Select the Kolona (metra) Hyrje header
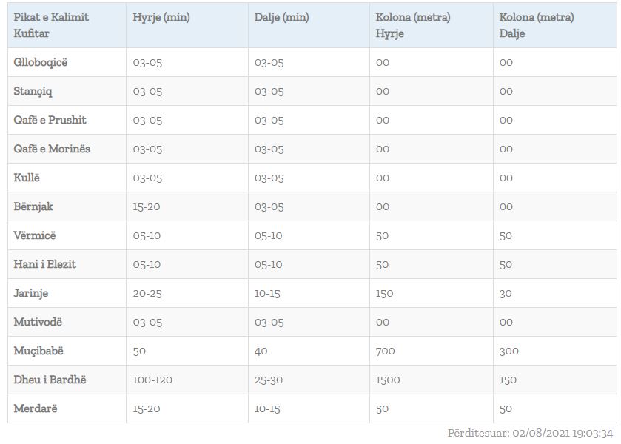621x444 pixels. coord(413,25)
